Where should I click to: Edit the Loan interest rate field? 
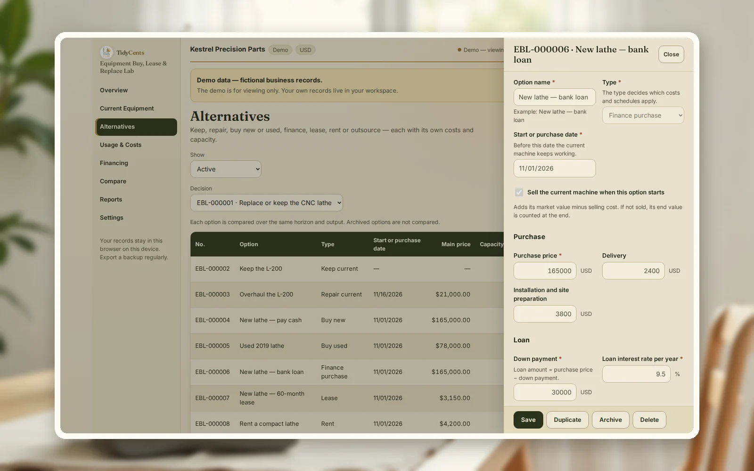pyautogui.click(x=636, y=374)
